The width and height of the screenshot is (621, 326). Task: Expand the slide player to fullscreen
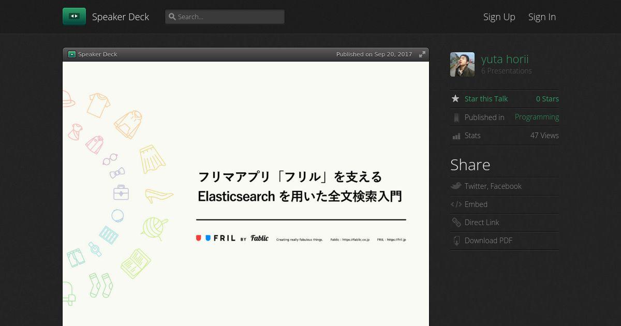pos(422,54)
